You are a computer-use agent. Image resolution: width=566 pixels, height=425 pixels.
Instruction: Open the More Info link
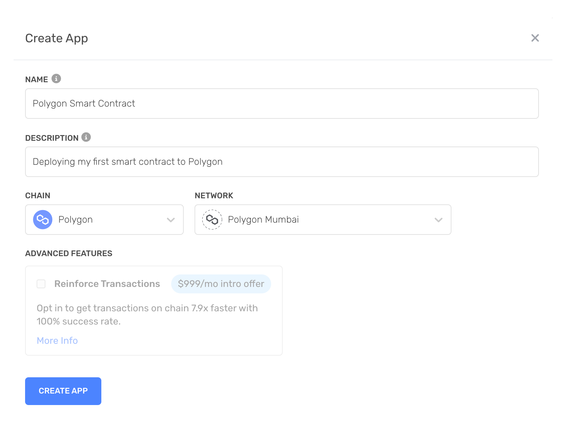coord(57,340)
